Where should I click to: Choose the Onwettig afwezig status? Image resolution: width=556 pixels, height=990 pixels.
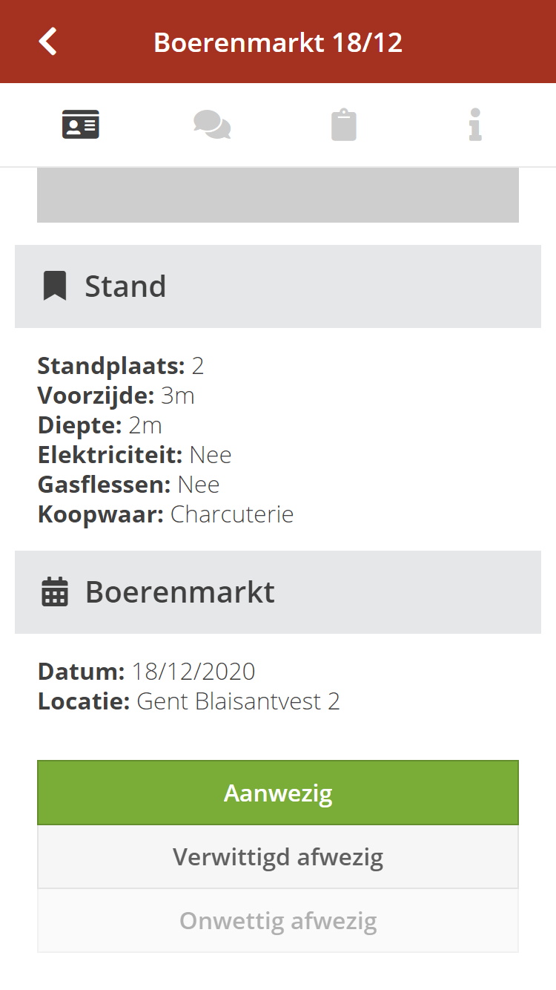pyautogui.click(x=278, y=921)
